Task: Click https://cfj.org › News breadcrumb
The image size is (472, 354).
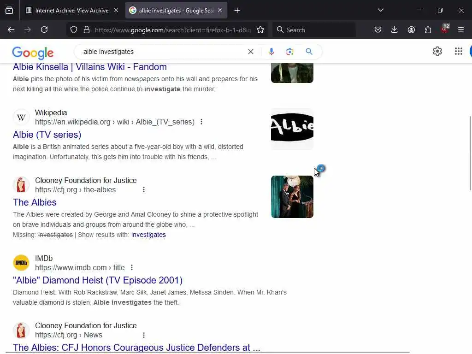Action: click(x=68, y=335)
